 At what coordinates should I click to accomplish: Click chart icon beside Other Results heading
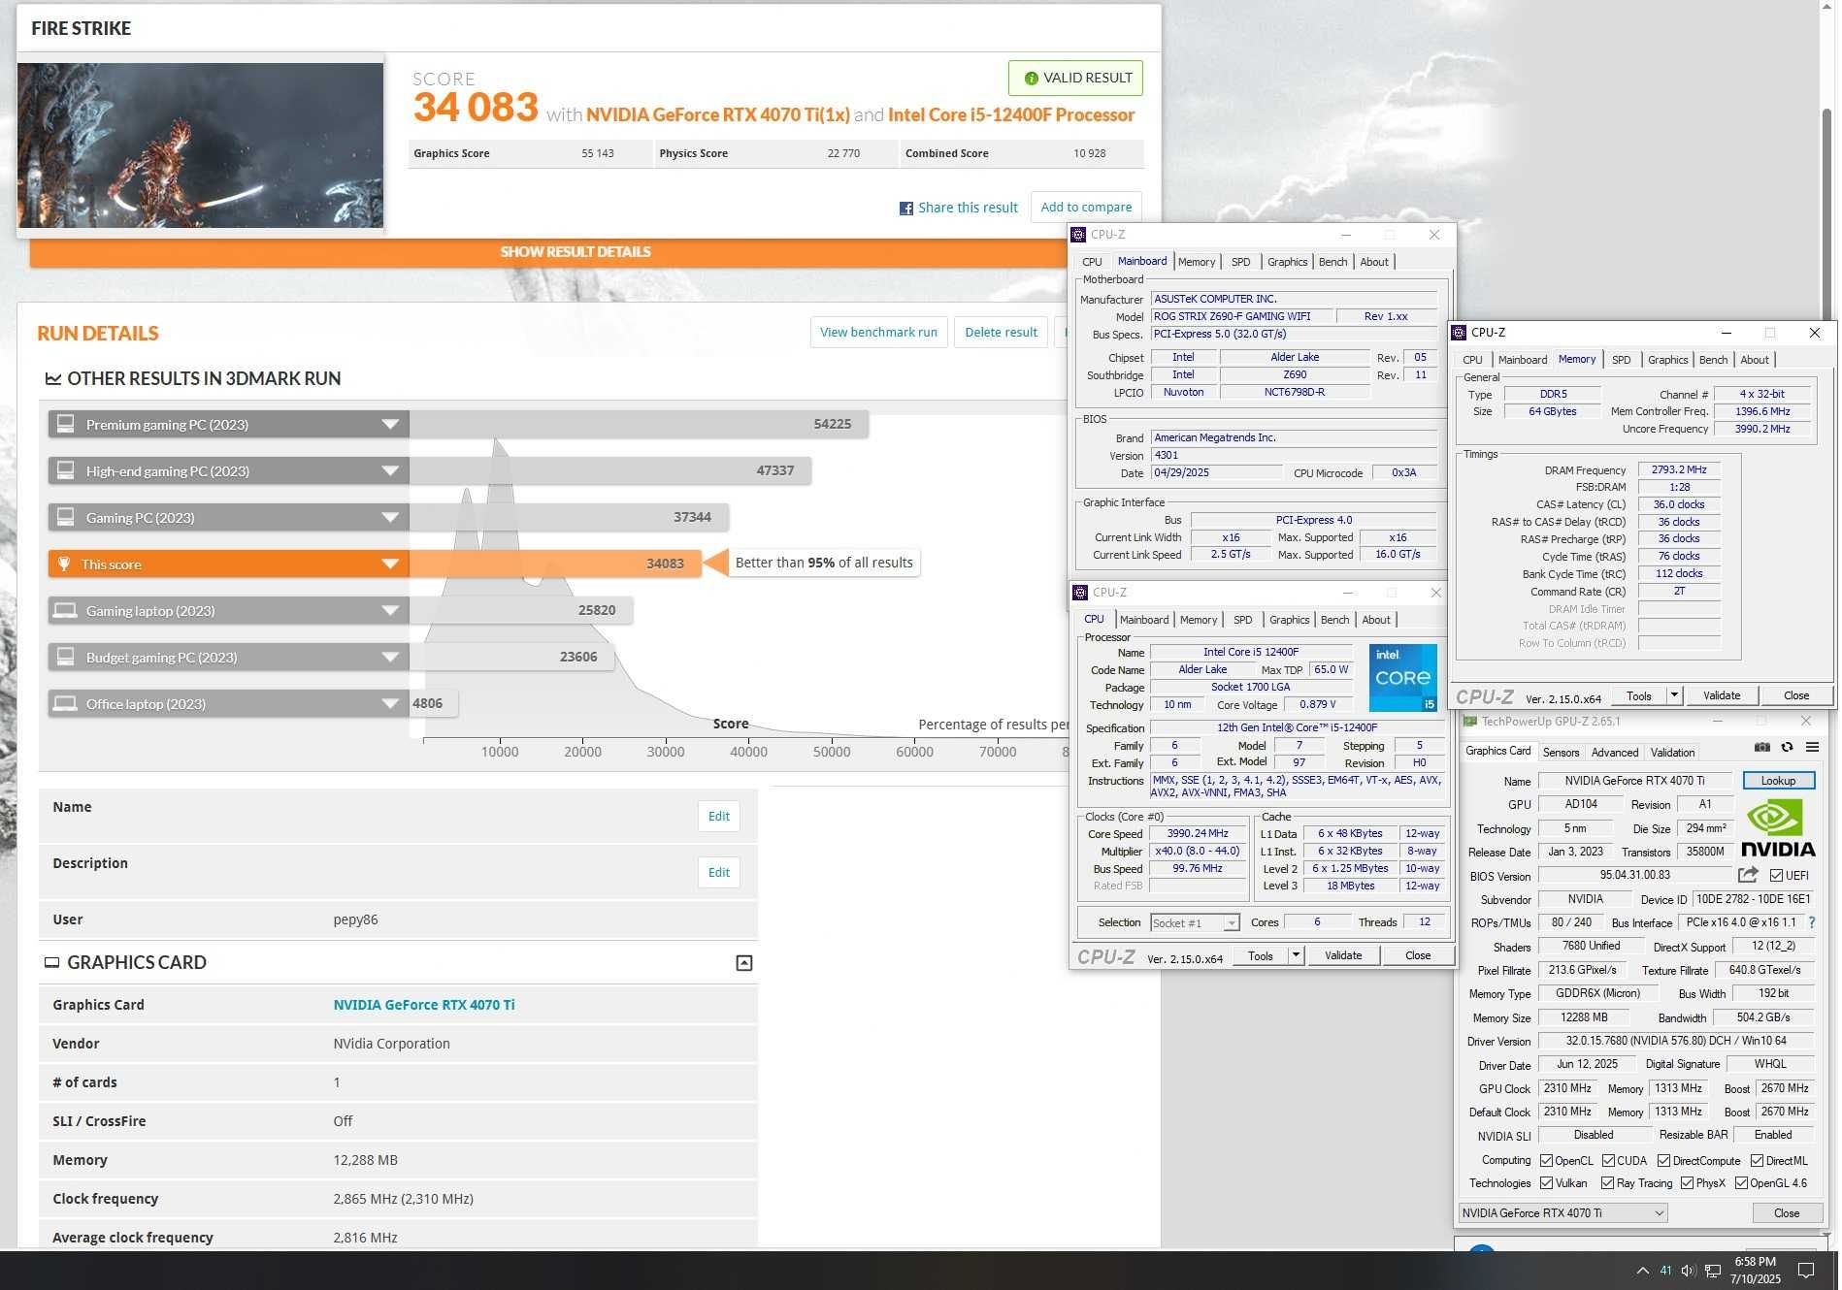(x=53, y=379)
